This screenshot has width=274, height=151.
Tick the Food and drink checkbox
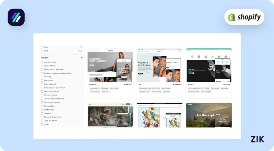coord(42,84)
